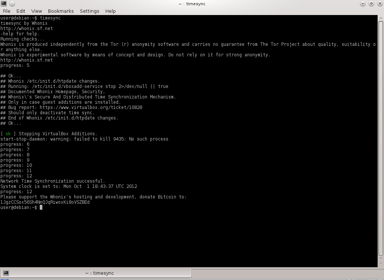Click the round pin button in title bar
384x280 pixels.
[x=12, y=3]
